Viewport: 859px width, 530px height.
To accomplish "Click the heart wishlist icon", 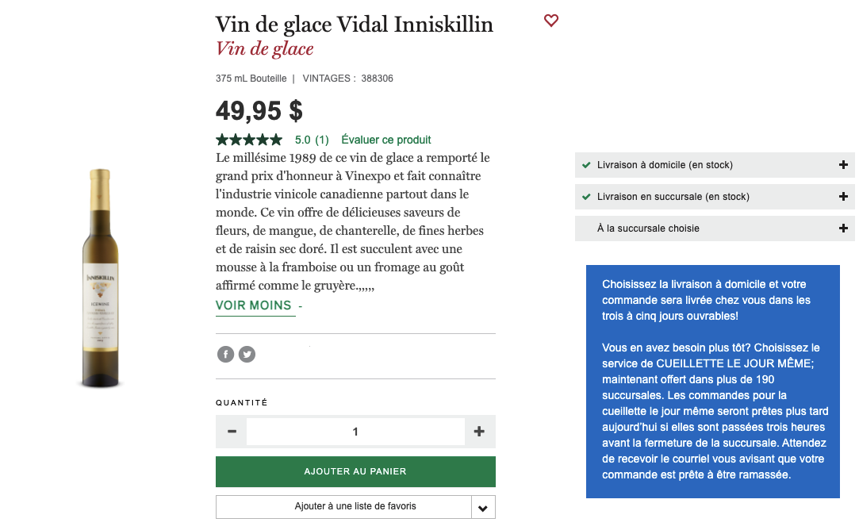I will click(551, 21).
